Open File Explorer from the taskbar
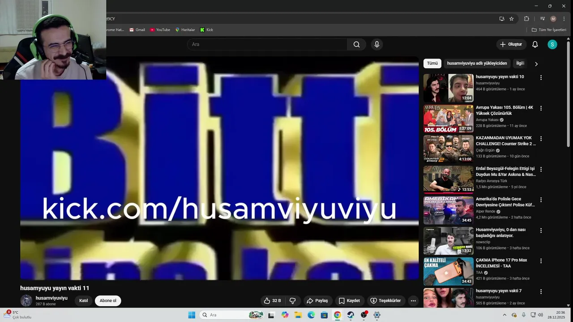 coord(298,315)
